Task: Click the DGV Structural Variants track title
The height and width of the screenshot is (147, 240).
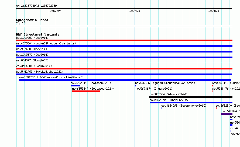Action: point(38,34)
